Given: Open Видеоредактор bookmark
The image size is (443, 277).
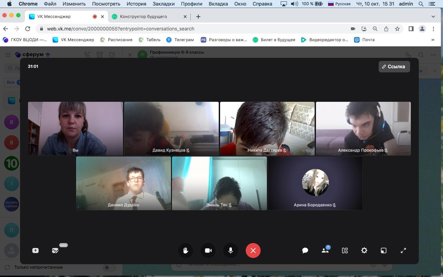Looking at the screenshot, I should pyautogui.click(x=325, y=39).
